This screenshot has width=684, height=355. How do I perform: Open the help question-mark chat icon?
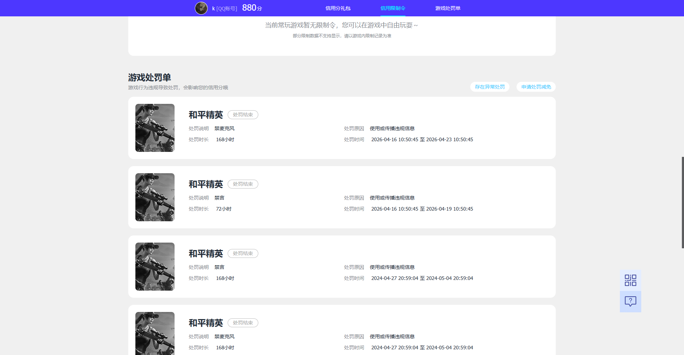[x=630, y=302]
